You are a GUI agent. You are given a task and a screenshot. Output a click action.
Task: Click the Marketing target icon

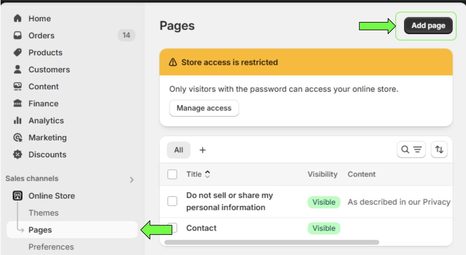(x=18, y=137)
